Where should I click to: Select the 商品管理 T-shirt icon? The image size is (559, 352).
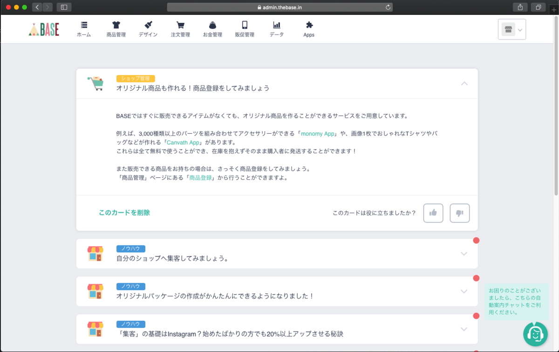tap(116, 29)
